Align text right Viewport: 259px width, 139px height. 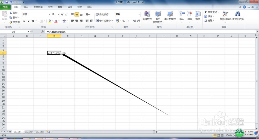point(81,21)
